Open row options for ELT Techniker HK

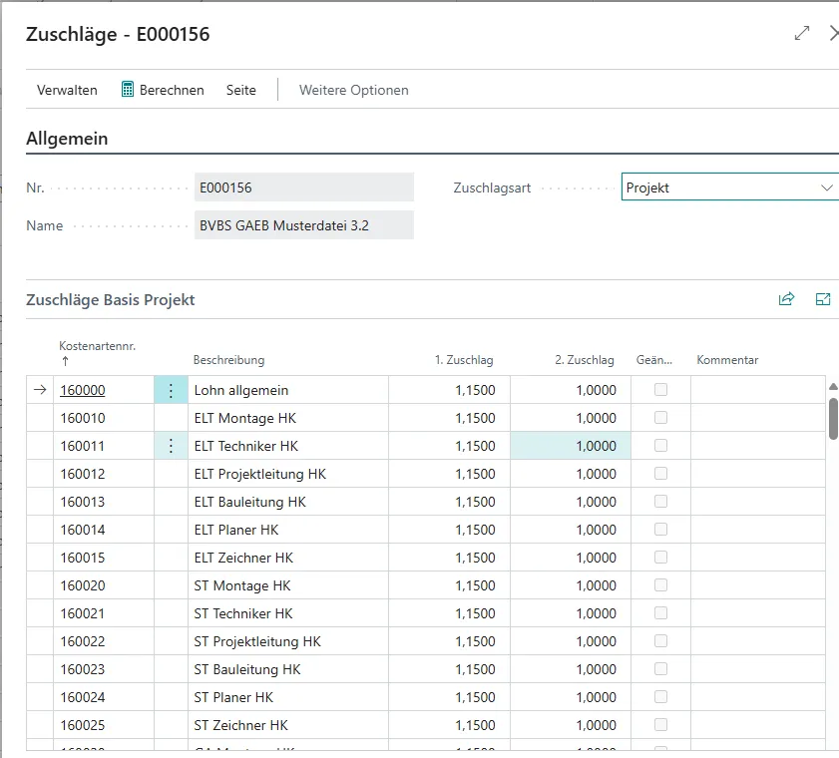(171, 446)
